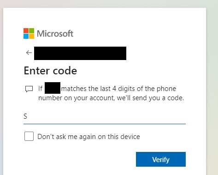
Task: Click the Enter code heading
Action: click(x=50, y=71)
